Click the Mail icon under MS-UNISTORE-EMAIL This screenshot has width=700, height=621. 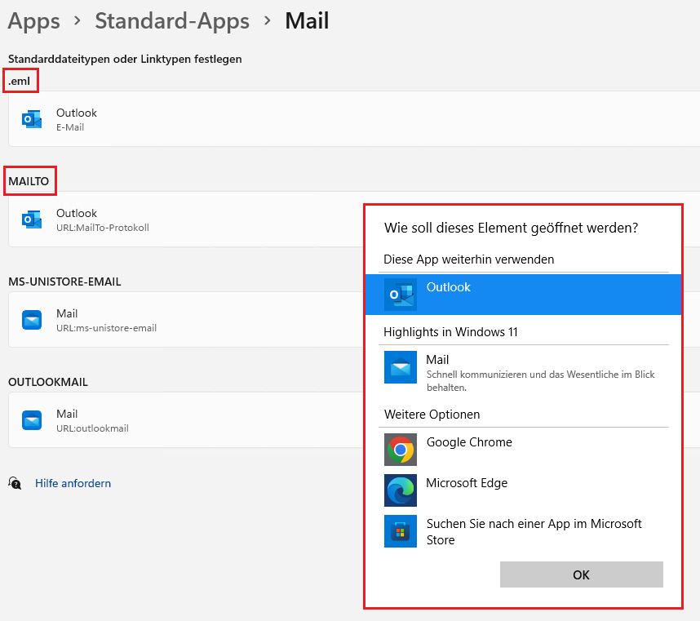pyautogui.click(x=32, y=320)
